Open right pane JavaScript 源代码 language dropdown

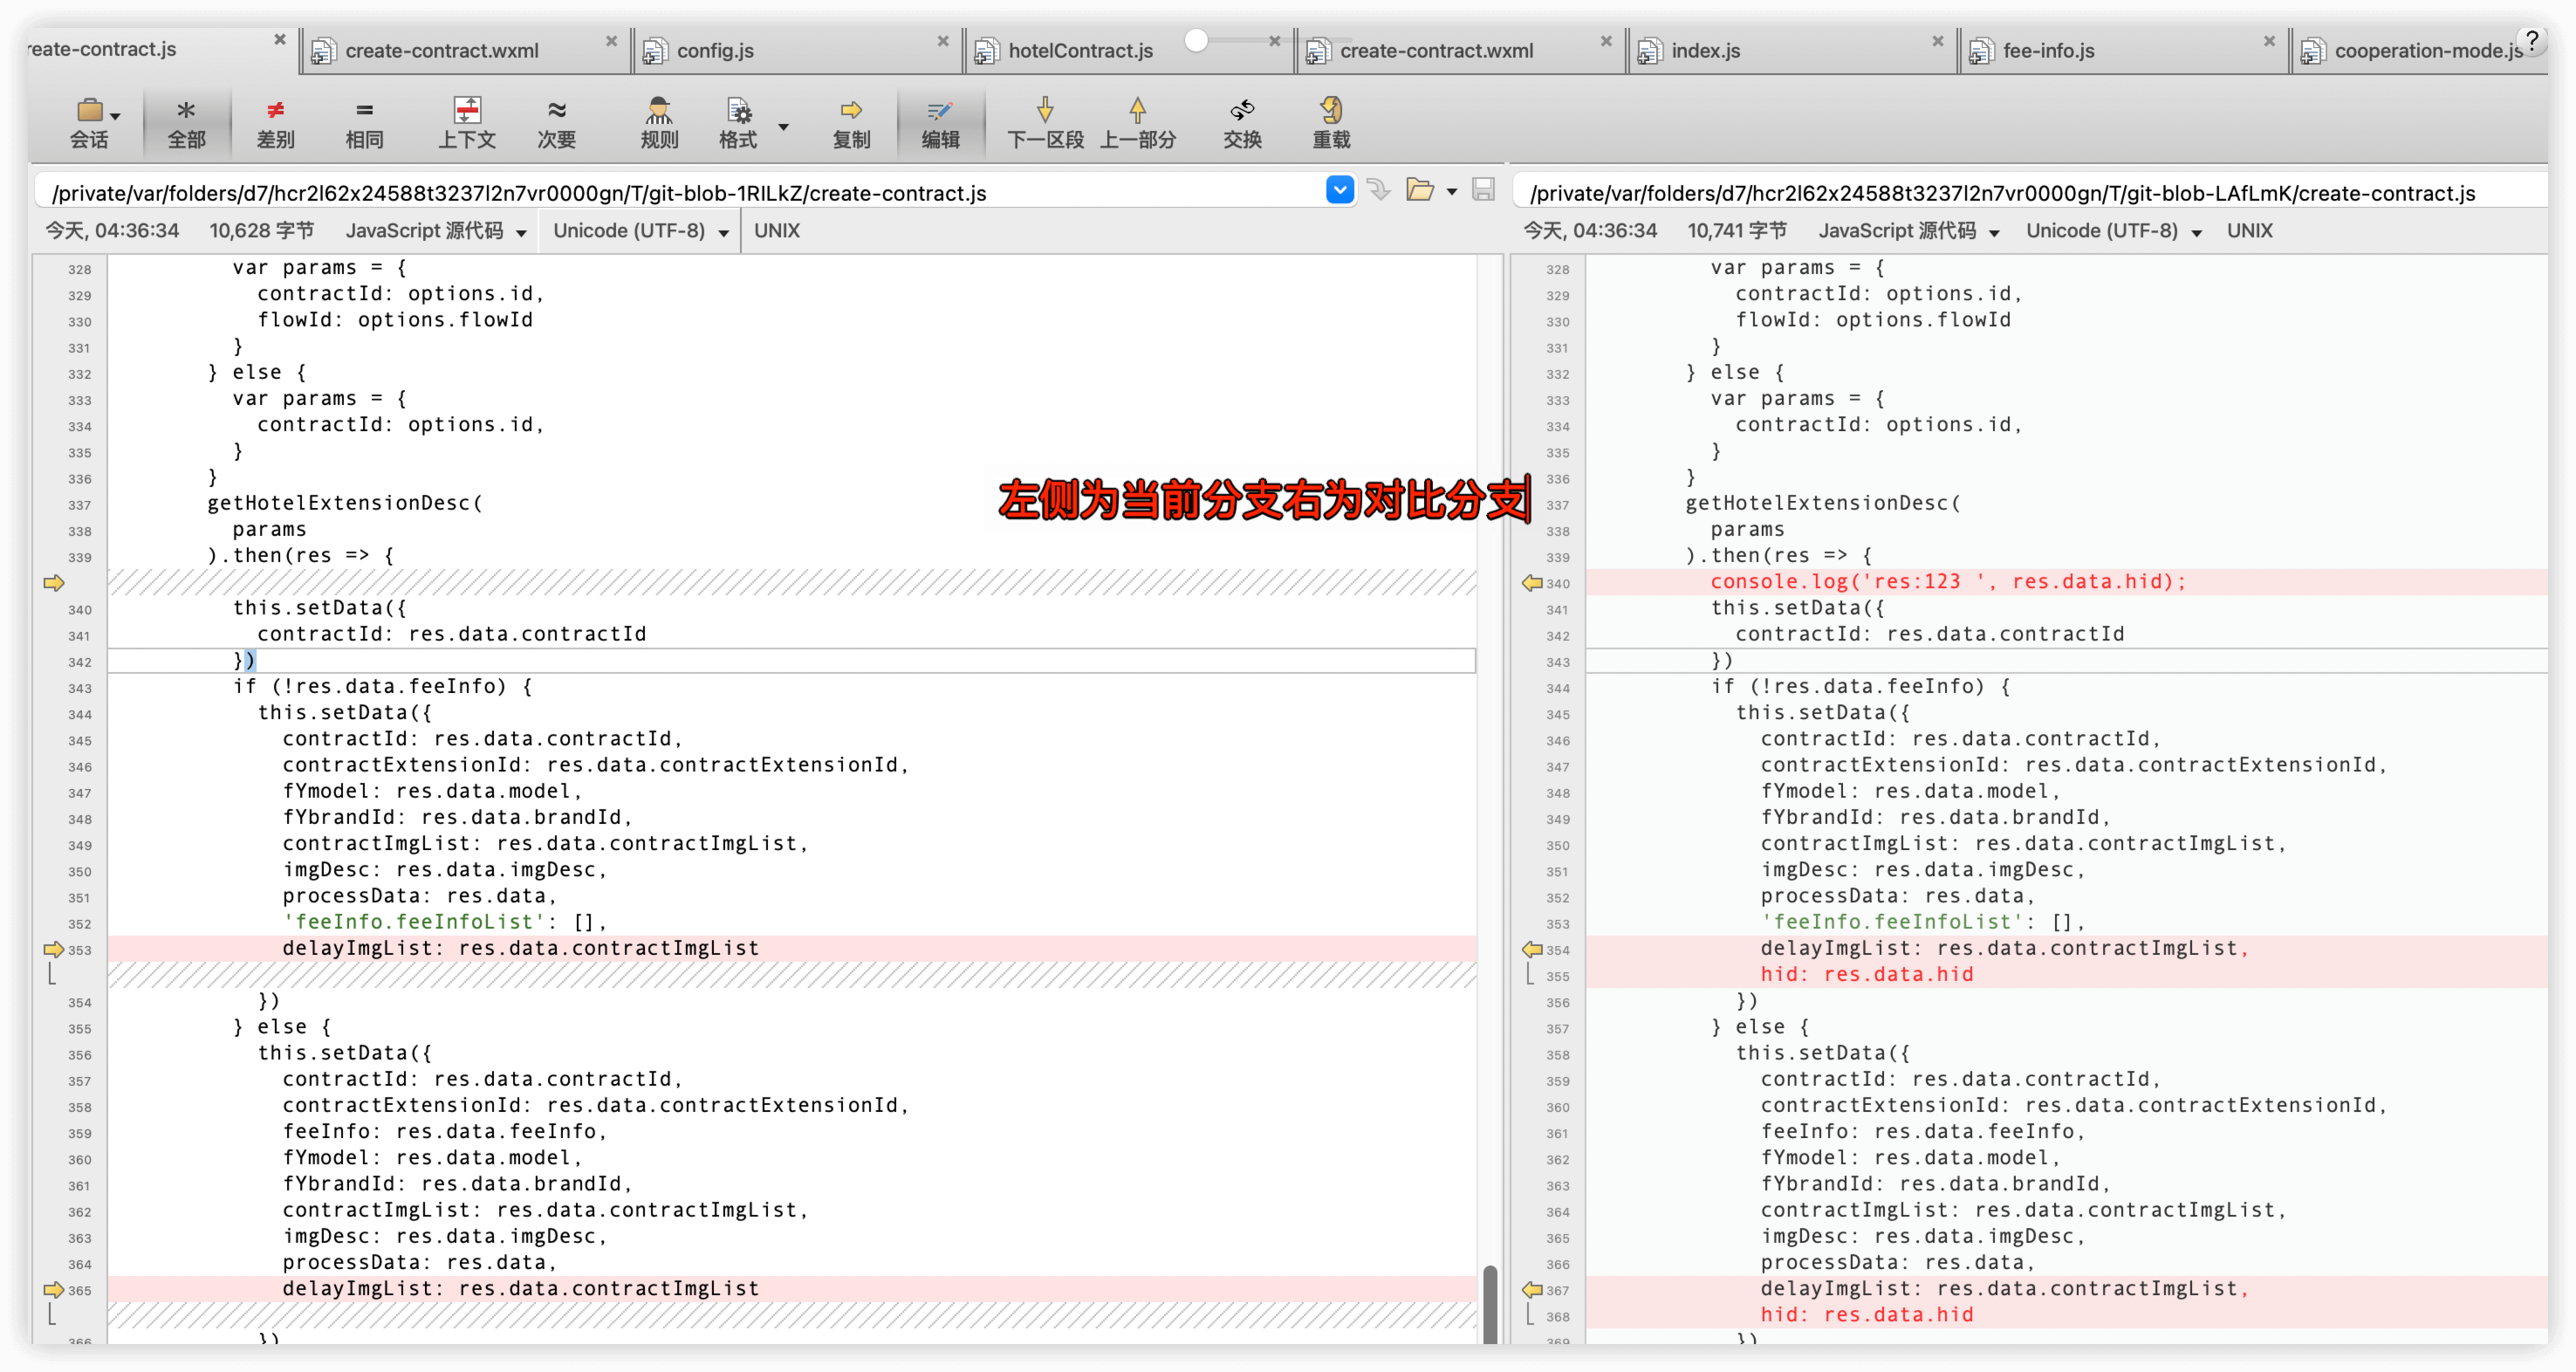point(1908,231)
